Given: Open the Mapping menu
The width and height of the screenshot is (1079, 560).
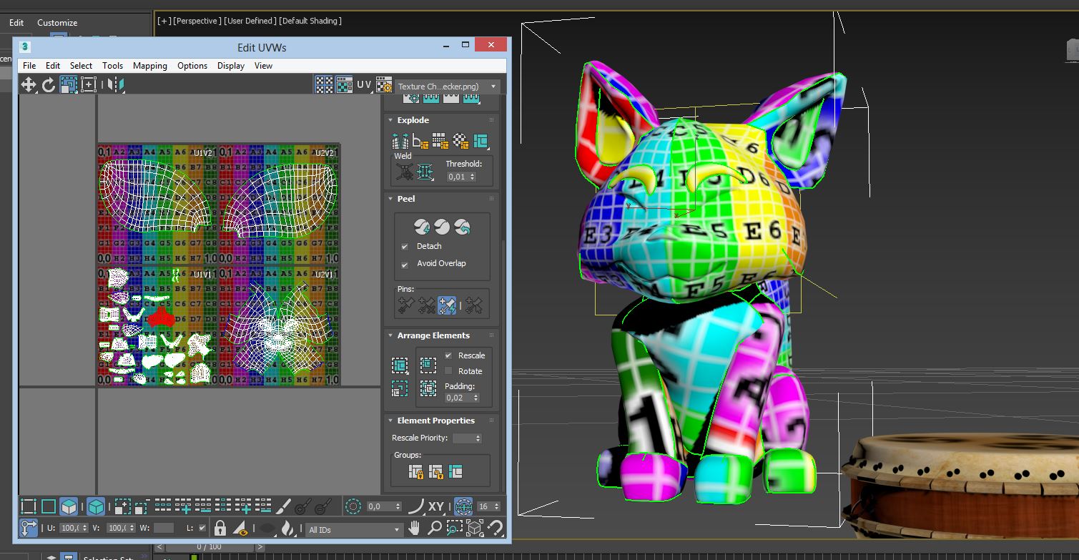Looking at the screenshot, I should (149, 66).
